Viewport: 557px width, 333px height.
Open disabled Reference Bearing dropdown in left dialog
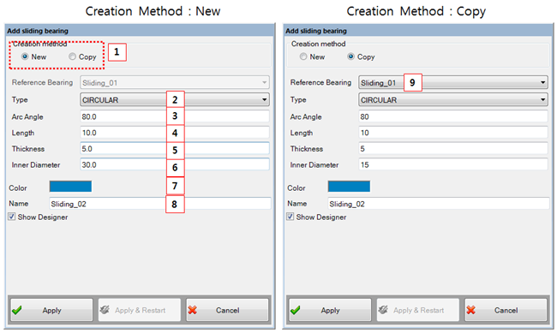coord(175,82)
